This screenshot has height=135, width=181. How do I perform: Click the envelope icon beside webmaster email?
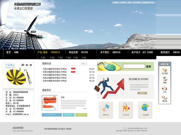point(125,128)
